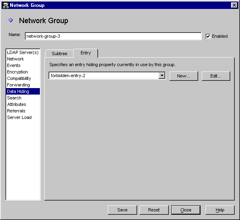The height and width of the screenshot is (220, 240).
Task: Open the Forwarding section
Action: [23, 85]
